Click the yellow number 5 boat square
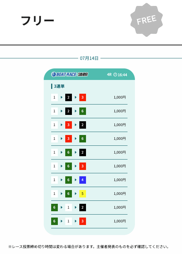 (83, 194)
